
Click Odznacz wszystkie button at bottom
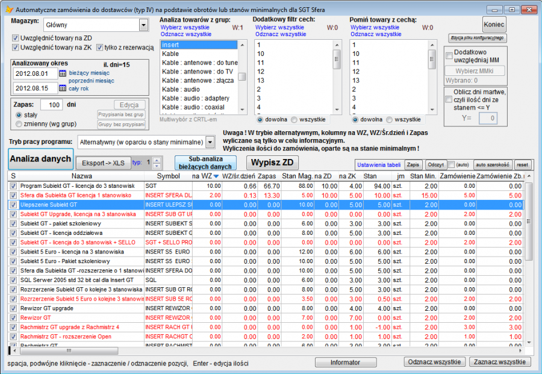434,362
